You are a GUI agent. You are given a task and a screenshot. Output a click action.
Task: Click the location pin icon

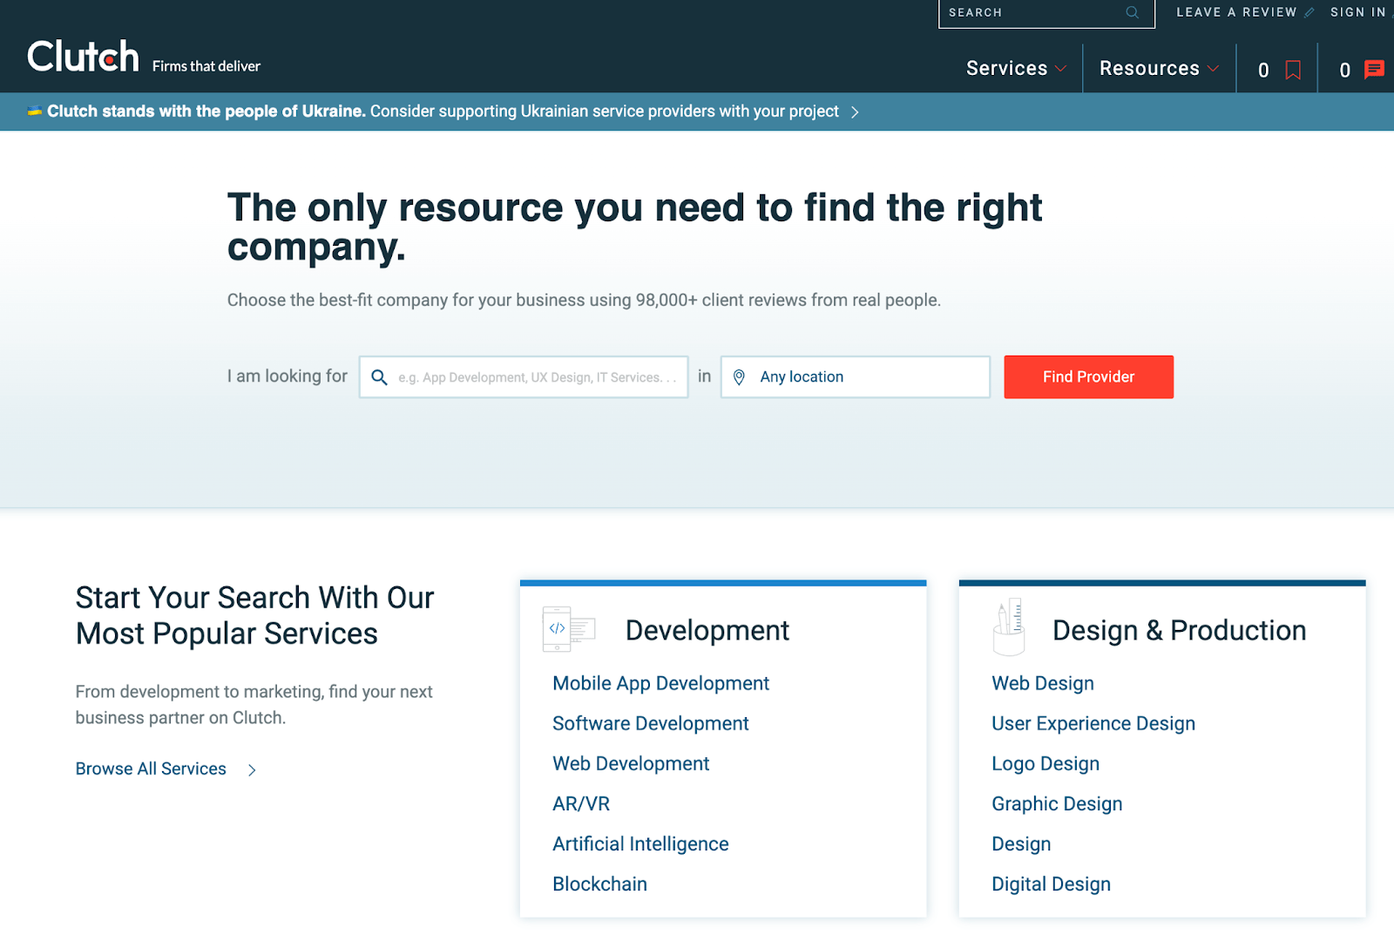(x=739, y=376)
